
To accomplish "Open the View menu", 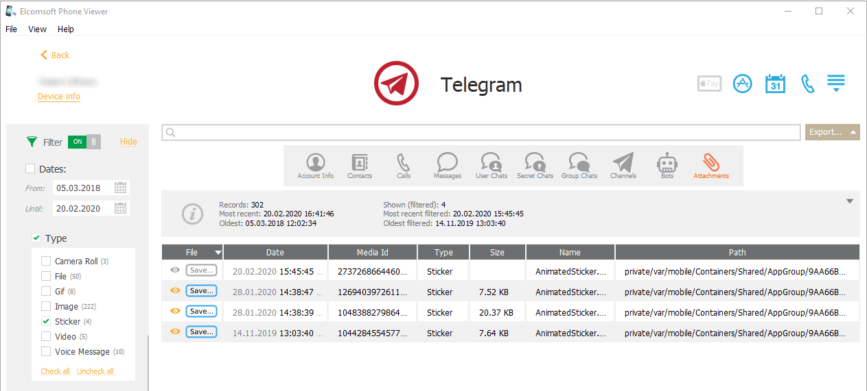I will click(x=37, y=29).
